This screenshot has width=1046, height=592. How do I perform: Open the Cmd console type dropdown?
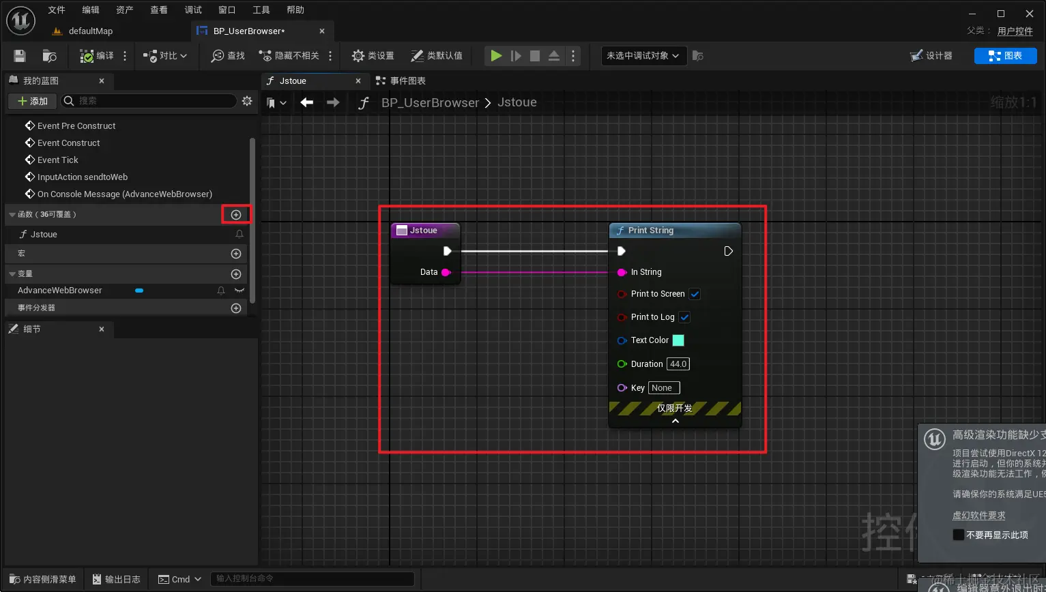click(179, 578)
